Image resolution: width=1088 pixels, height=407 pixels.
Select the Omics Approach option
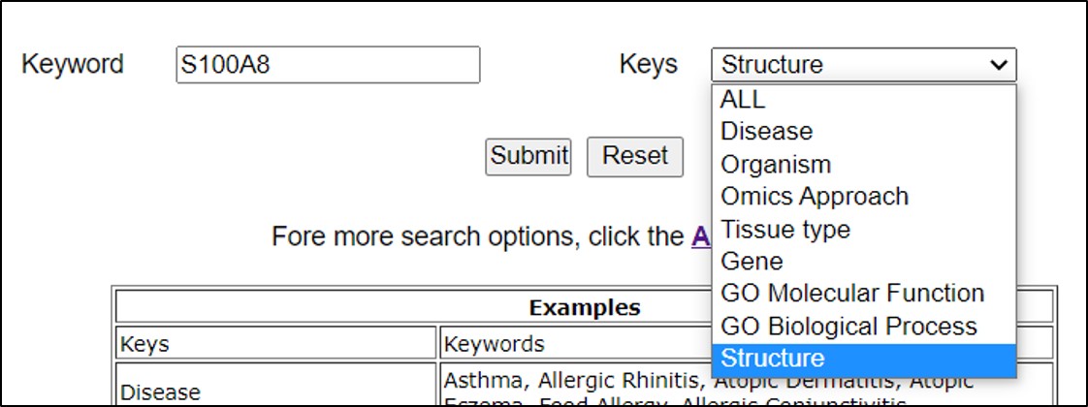[815, 196]
